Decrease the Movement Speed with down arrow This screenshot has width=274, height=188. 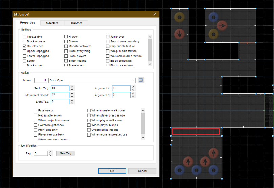point(72,97)
